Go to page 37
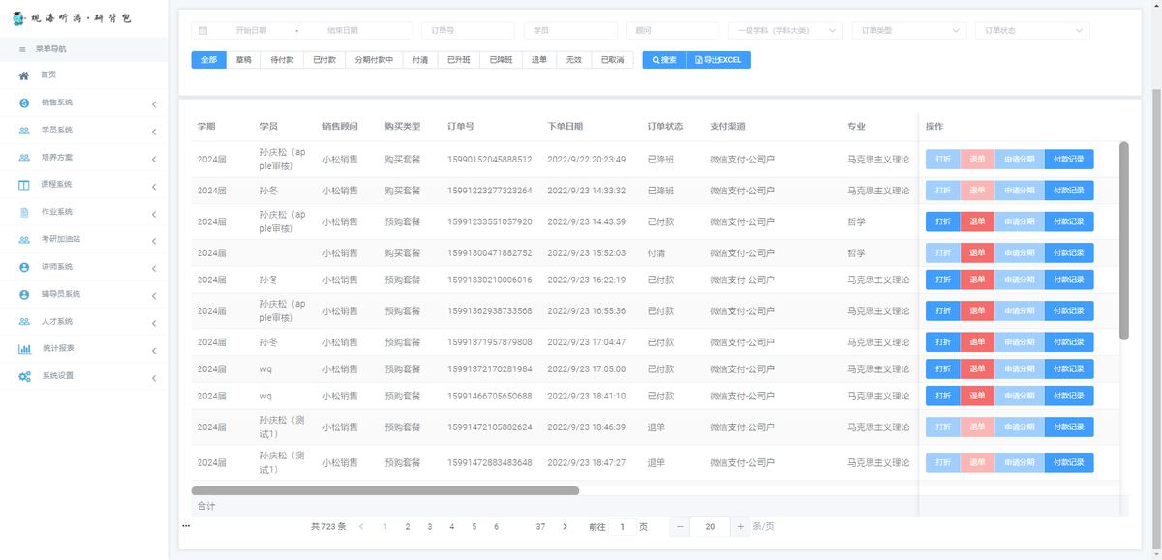The image size is (1162, 560). [540, 526]
